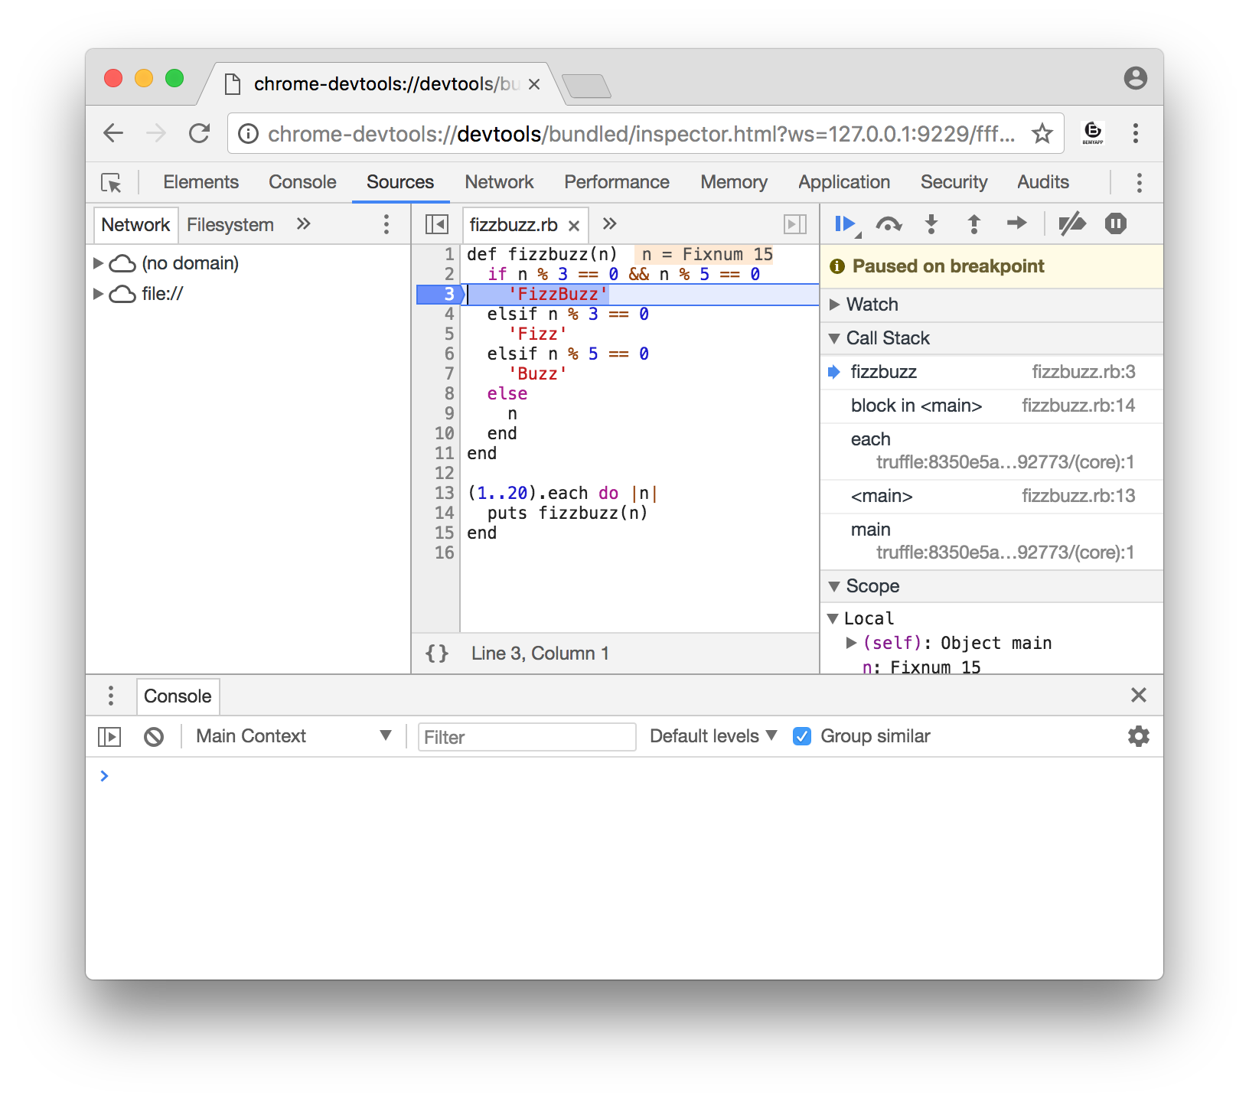Viewport: 1249px width, 1102px height.
Task: Step out of current function
Action: (973, 223)
